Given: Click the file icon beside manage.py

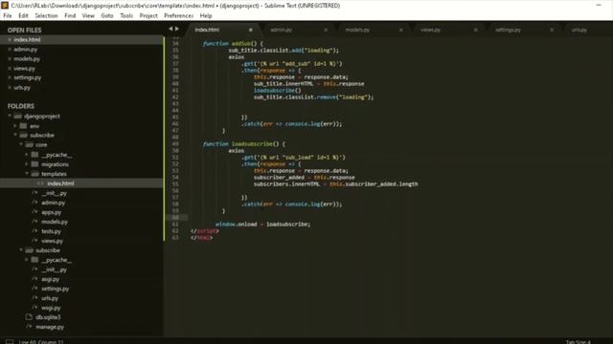Looking at the screenshot, I should 29,327.
